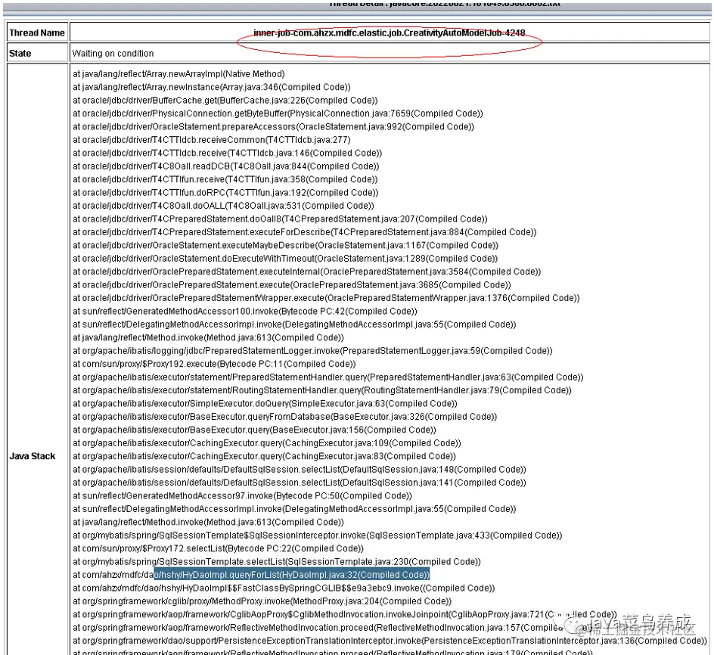Viewport: 714px width, 655px height.
Task: Click the OracleStatement.prepareAccessors stack line
Action: (274, 126)
